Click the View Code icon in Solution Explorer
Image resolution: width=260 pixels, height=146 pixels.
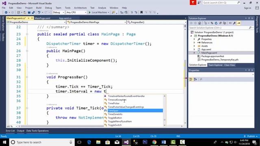(230, 23)
